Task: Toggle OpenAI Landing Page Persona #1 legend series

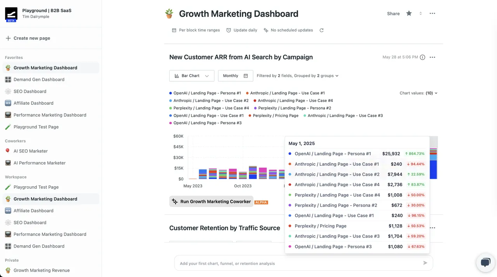Action: point(205,93)
